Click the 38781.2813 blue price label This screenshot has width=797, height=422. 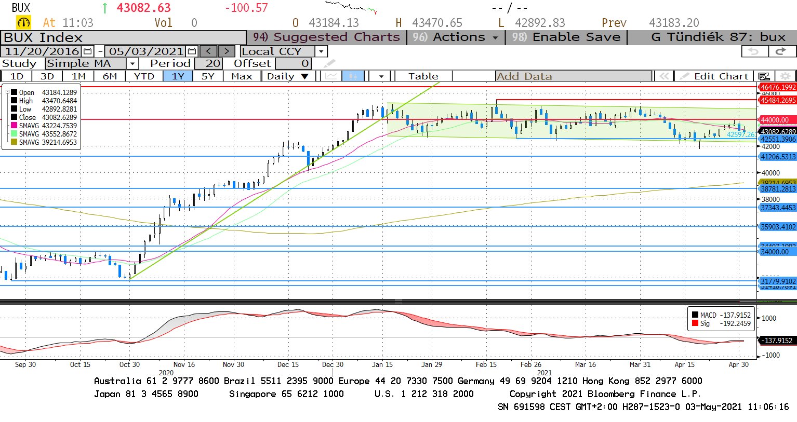[778, 189]
